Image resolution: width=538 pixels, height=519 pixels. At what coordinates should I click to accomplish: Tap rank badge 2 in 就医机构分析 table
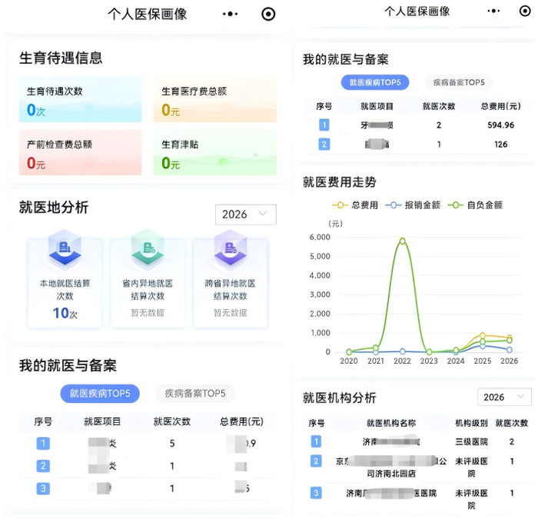[316, 461]
